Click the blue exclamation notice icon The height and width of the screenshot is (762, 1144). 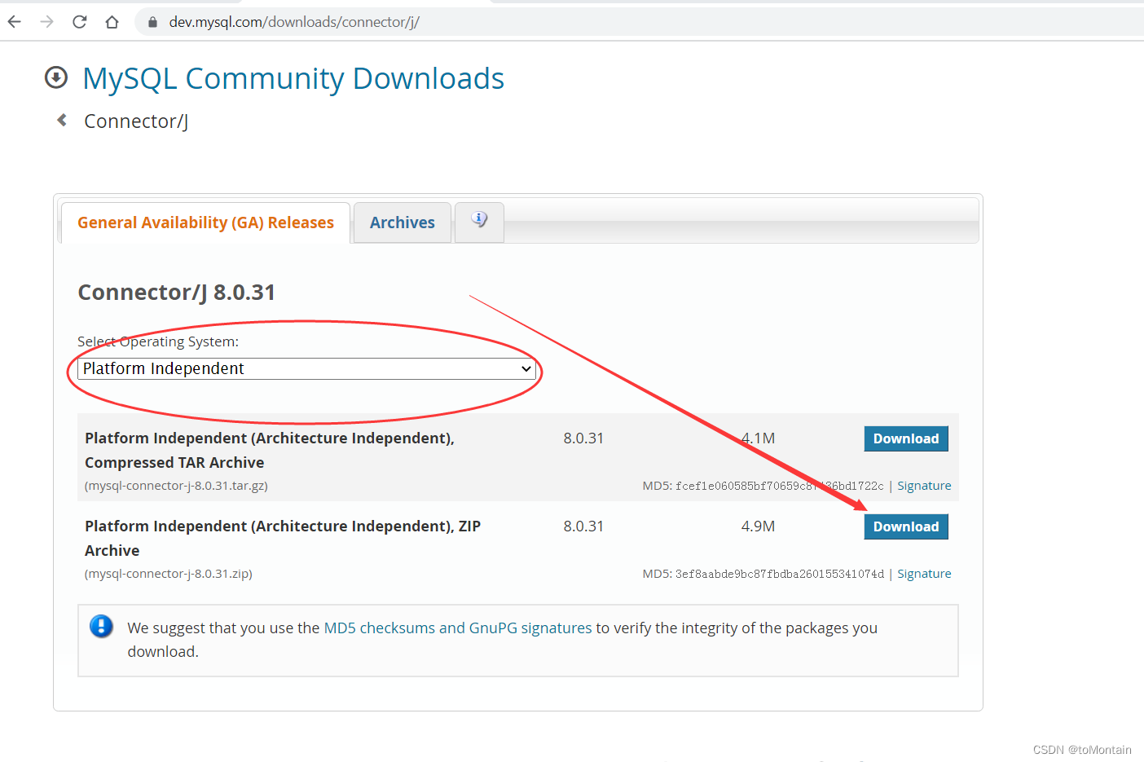click(101, 626)
